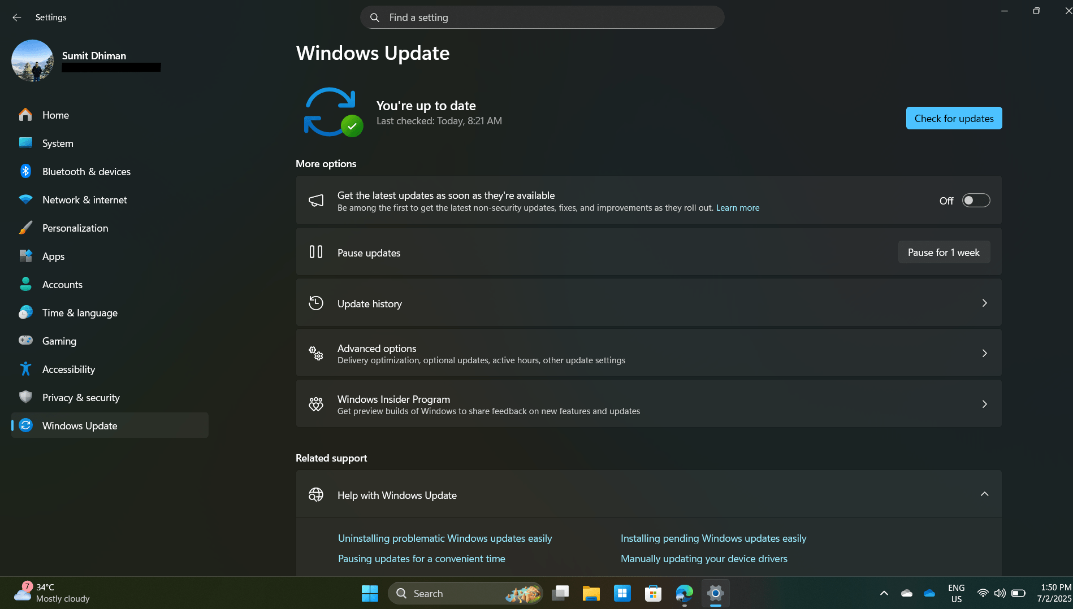This screenshot has width=1073, height=609.
Task: Open the Privacy & security shield icon
Action: click(25, 397)
